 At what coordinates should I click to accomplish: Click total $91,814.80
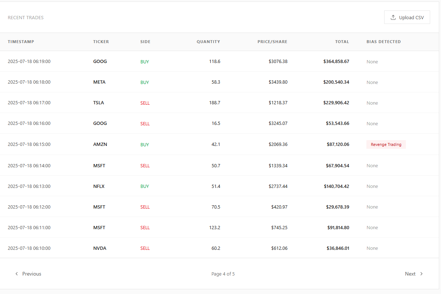pos(338,228)
